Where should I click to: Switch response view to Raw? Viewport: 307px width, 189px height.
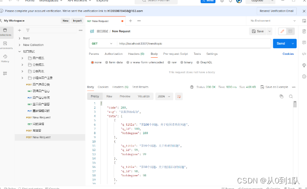point(109,97)
